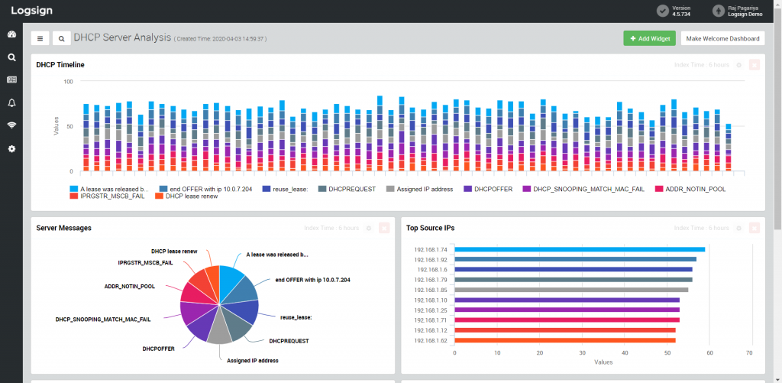The height and width of the screenshot is (383, 782).
Task: Toggle the DHCPREQUEST legend item
Action: (347, 190)
